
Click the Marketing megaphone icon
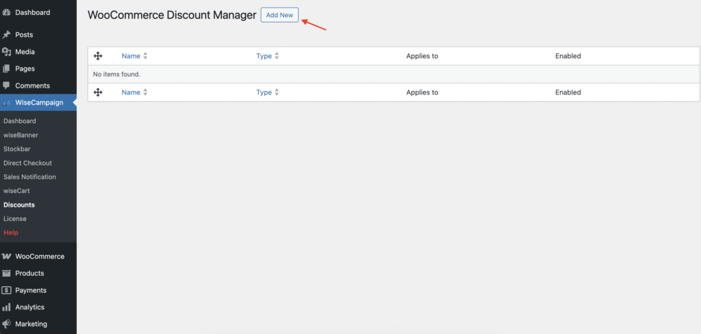(6, 324)
